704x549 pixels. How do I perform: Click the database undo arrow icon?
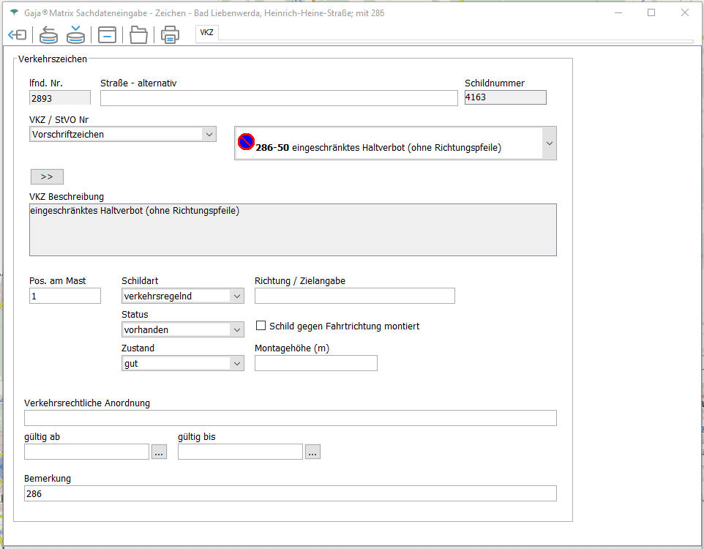tap(48, 34)
